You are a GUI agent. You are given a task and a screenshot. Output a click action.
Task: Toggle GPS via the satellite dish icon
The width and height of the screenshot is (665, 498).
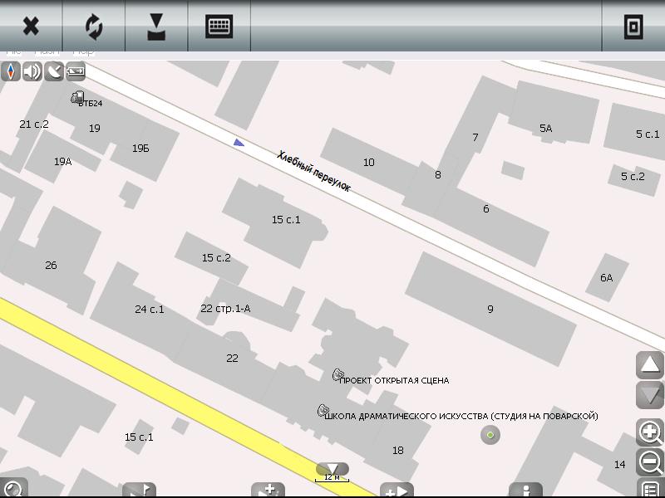54,71
